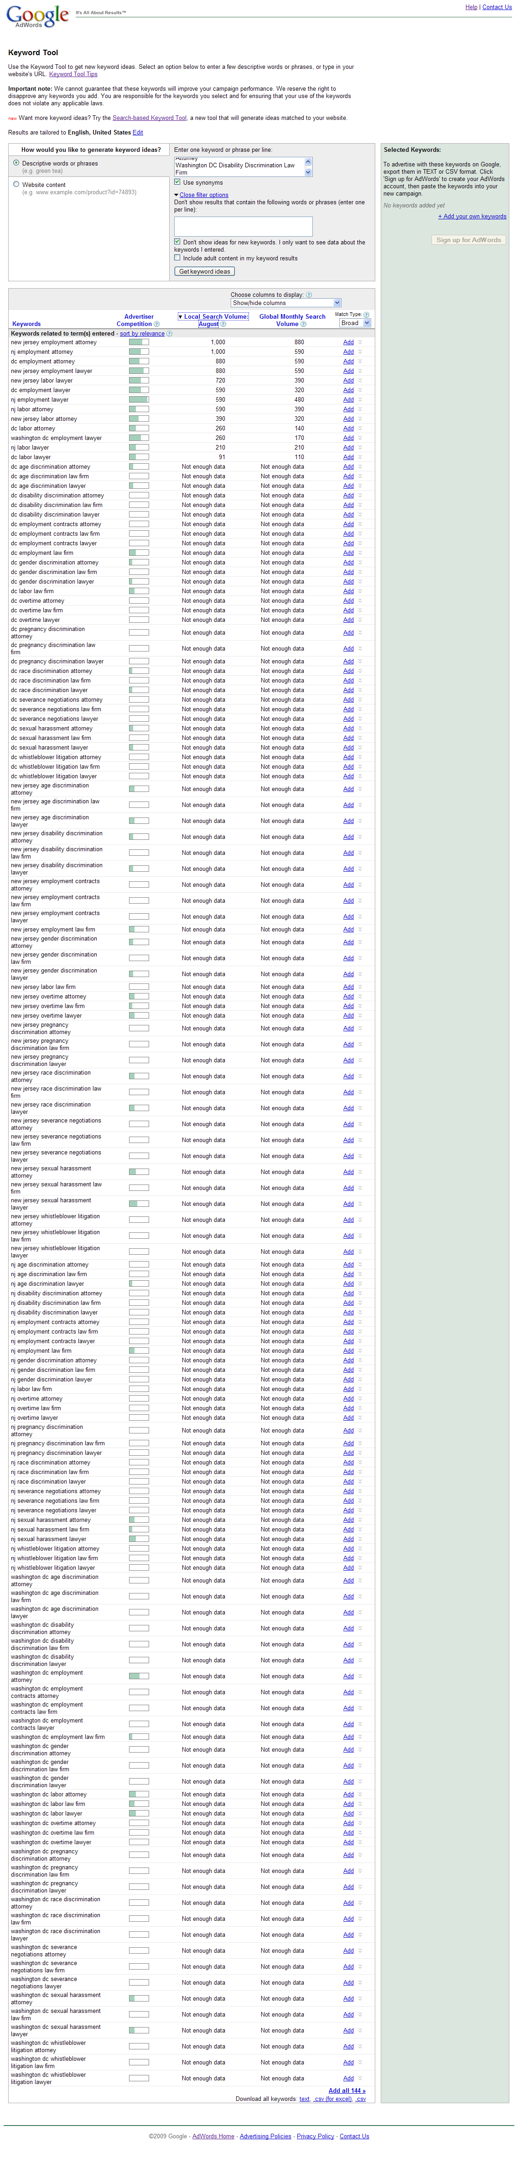
Task: Toggle the Use synonyms checkbox
Action: tap(177, 182)
